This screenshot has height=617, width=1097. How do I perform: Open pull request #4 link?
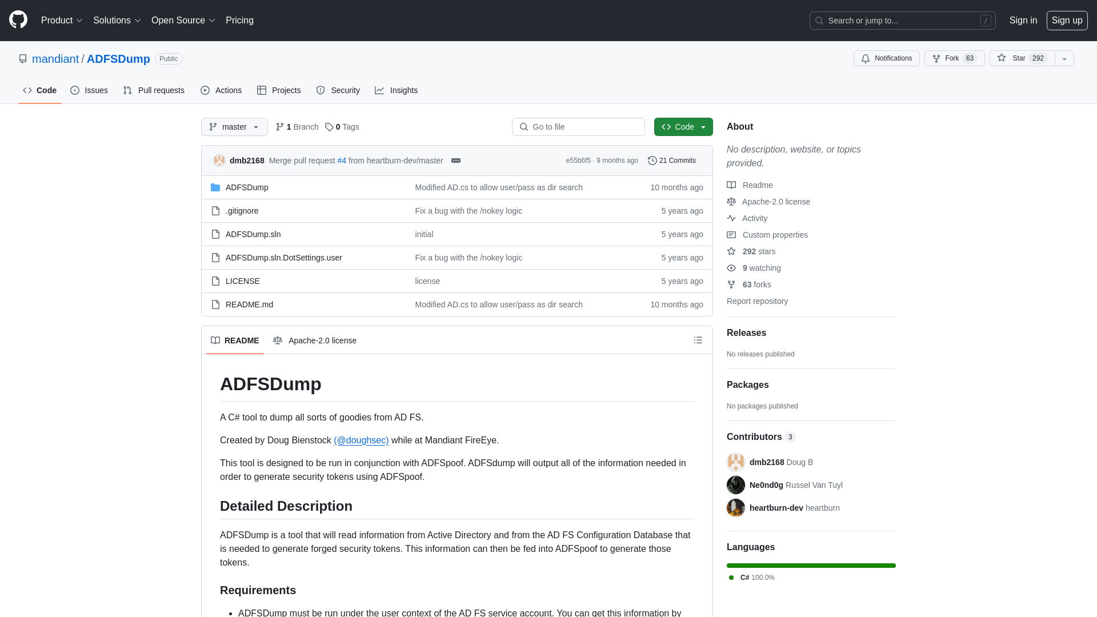tap(342, 161)
